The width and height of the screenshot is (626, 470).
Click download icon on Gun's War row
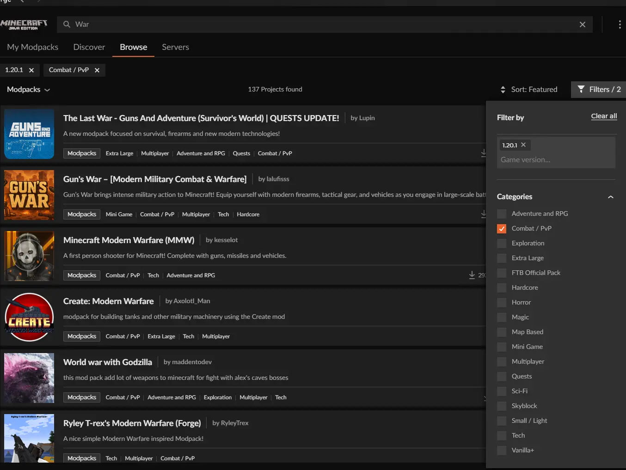coord(483,214)
